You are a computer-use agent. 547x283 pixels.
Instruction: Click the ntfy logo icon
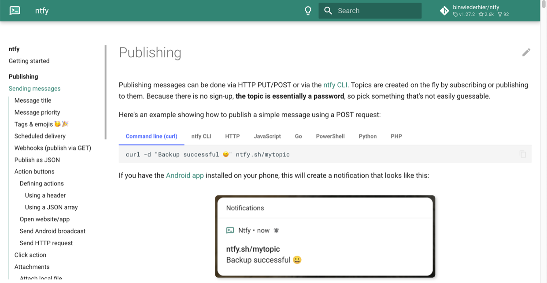click(15, 10)
